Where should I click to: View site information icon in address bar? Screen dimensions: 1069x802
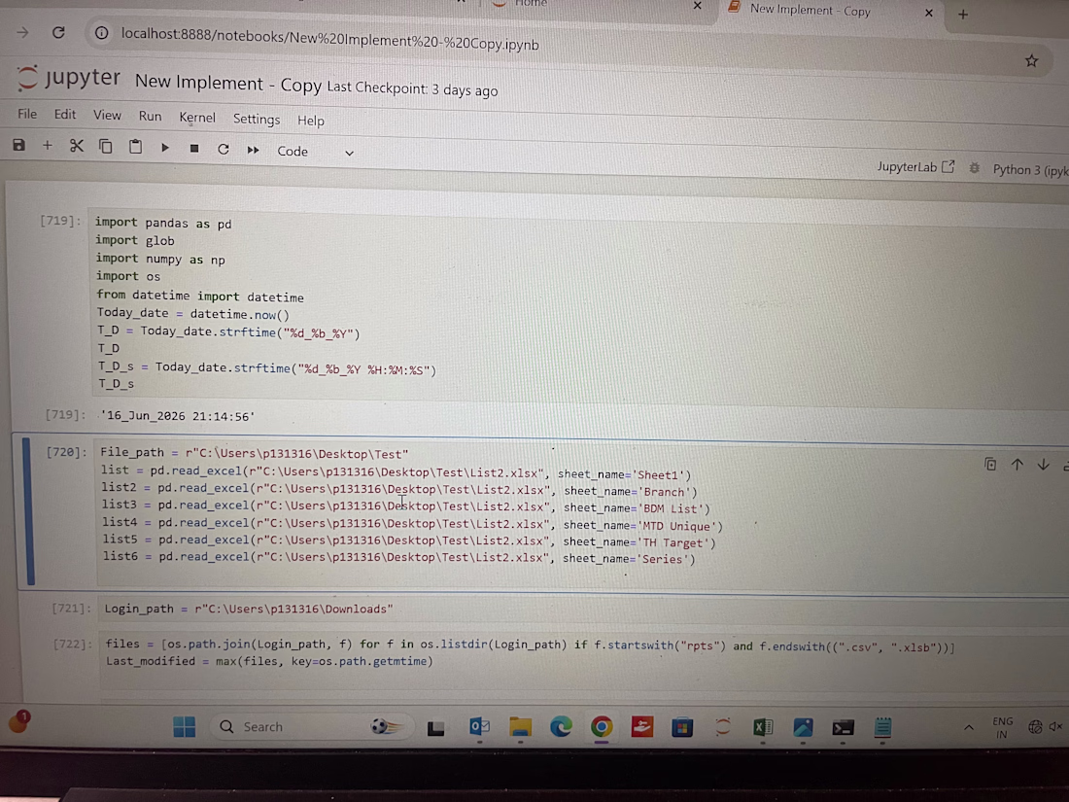tap(102, 33)
